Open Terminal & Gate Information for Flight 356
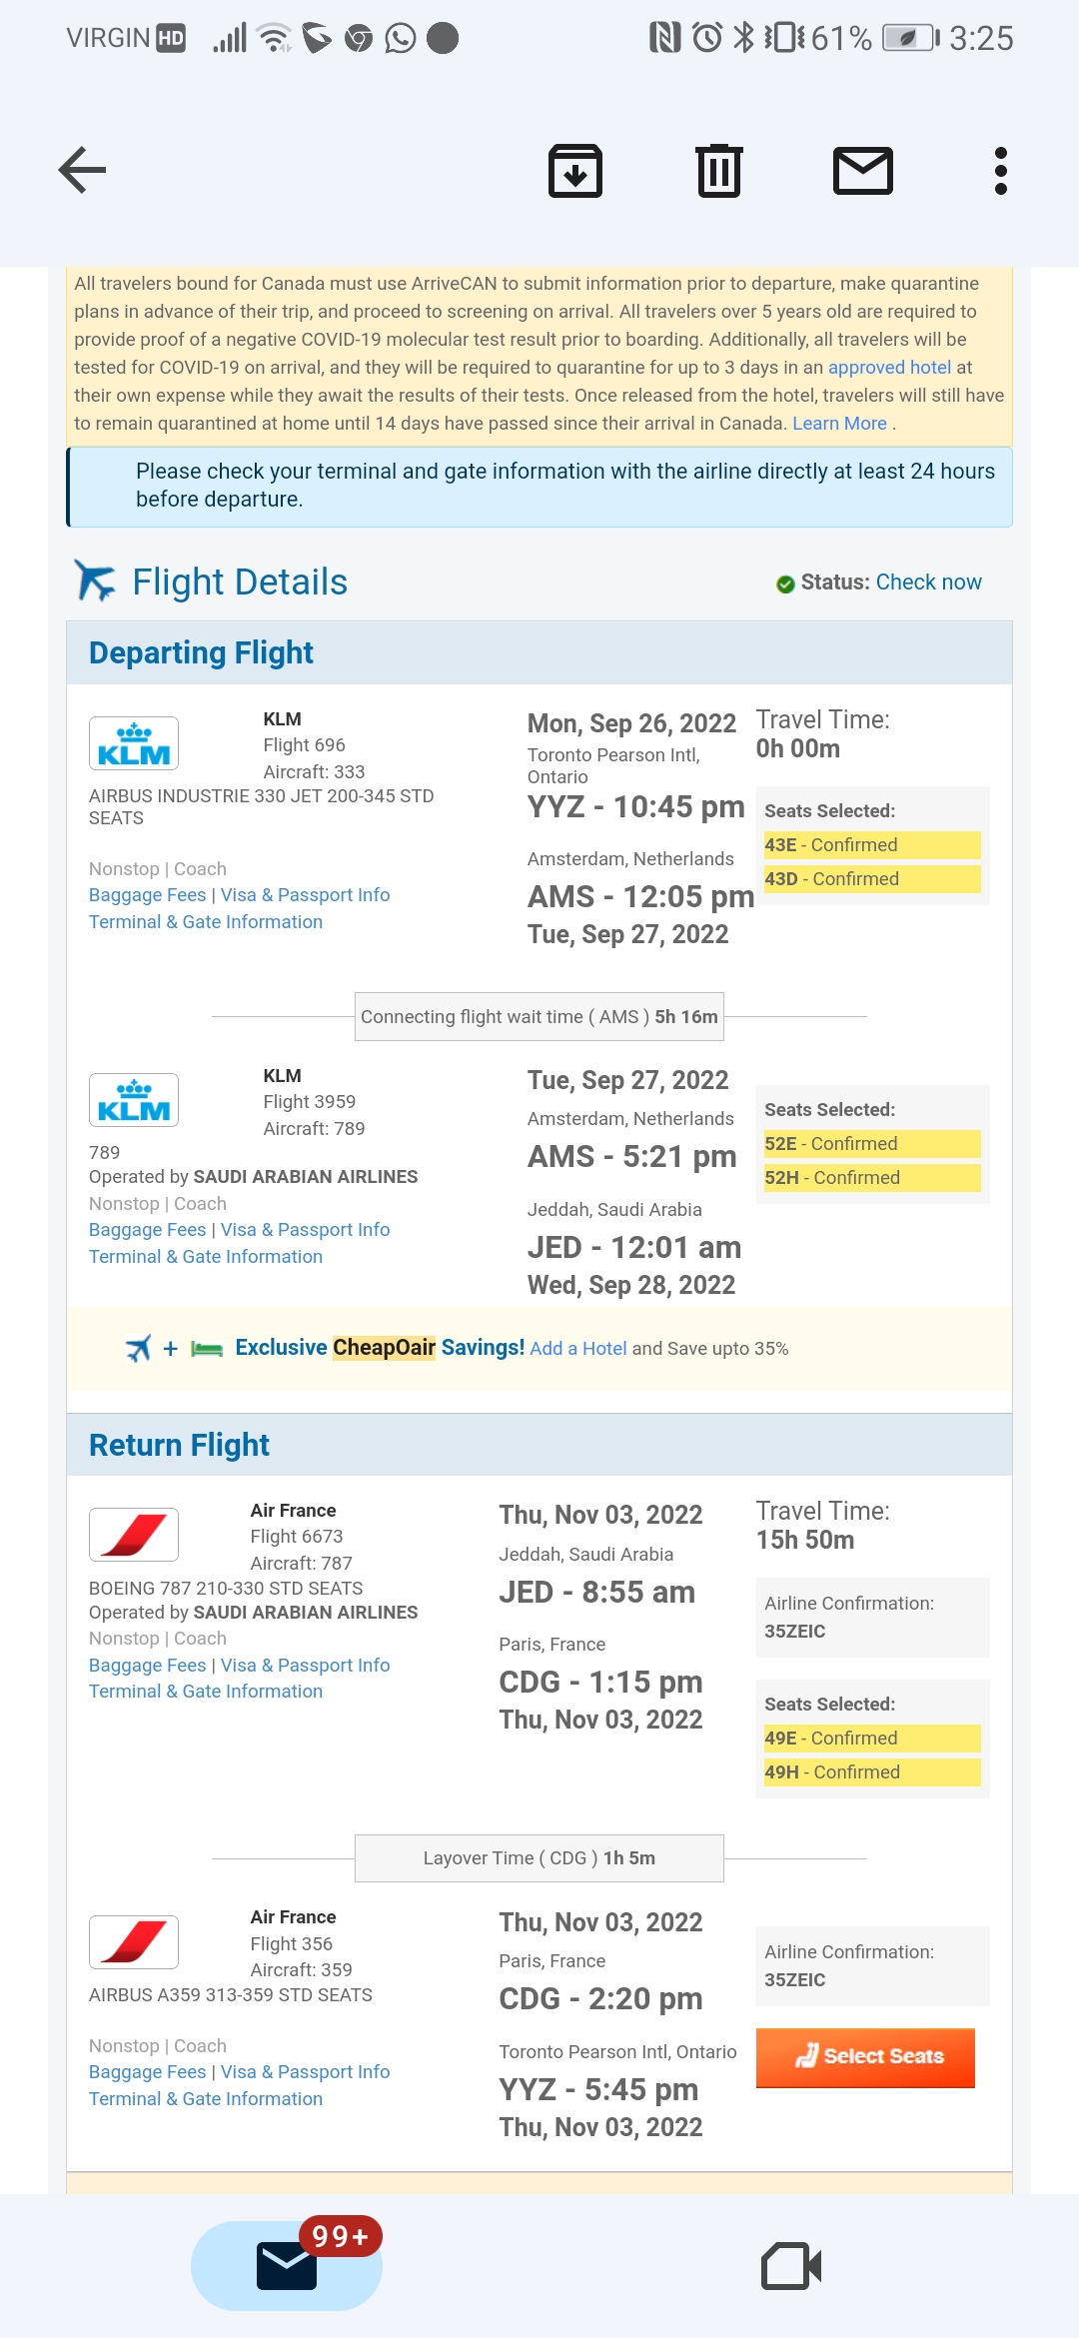 pos(206,2099)
